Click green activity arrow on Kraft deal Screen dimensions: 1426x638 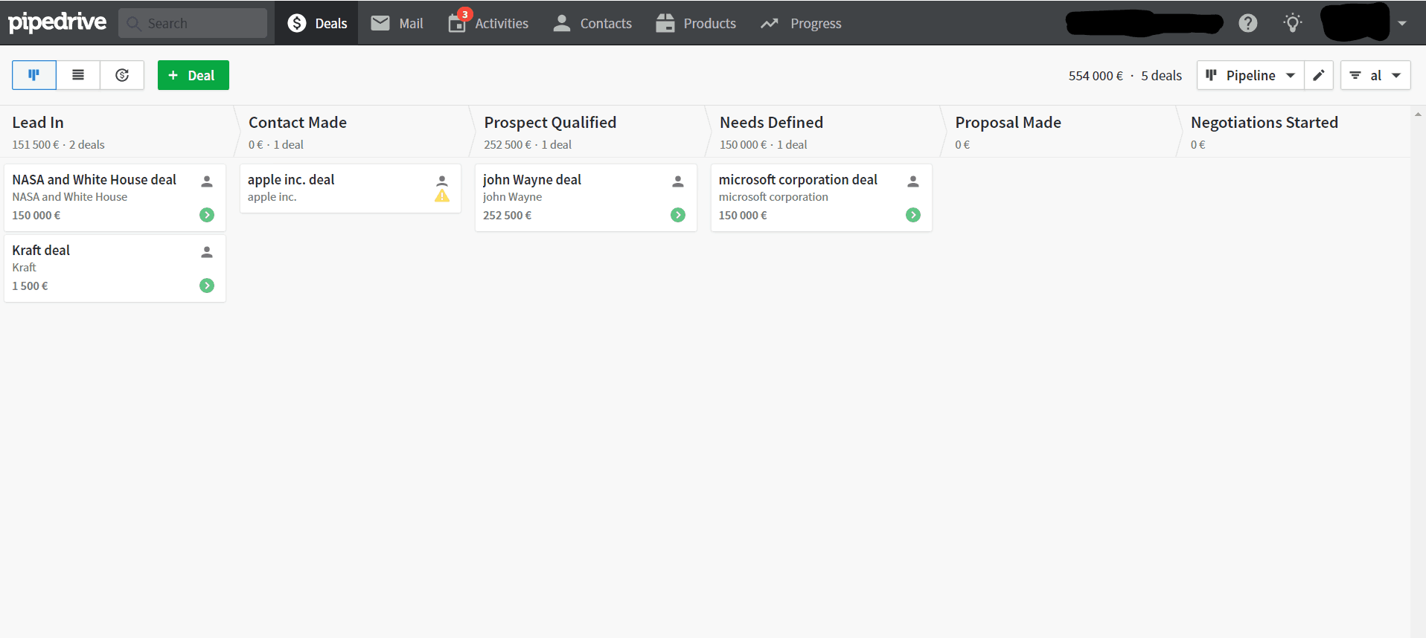pyautogui.click(x=207, y=286)
